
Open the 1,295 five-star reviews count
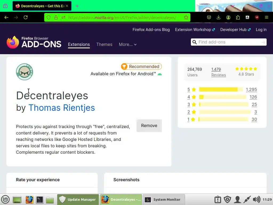(251, 89)
